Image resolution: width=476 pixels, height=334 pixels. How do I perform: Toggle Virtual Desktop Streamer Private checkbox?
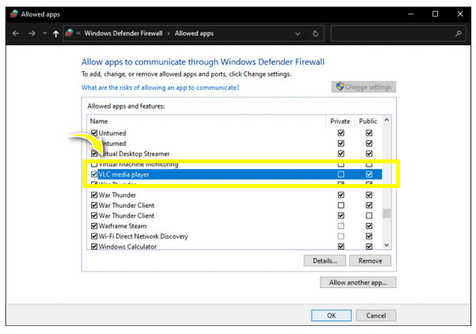click(341, 154)
